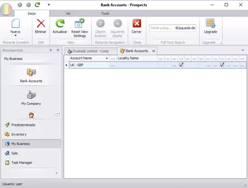Click the Nuevo new record icon
This screenshot has height=188, width=248.
pyautogui.click(x=16, y=23)
